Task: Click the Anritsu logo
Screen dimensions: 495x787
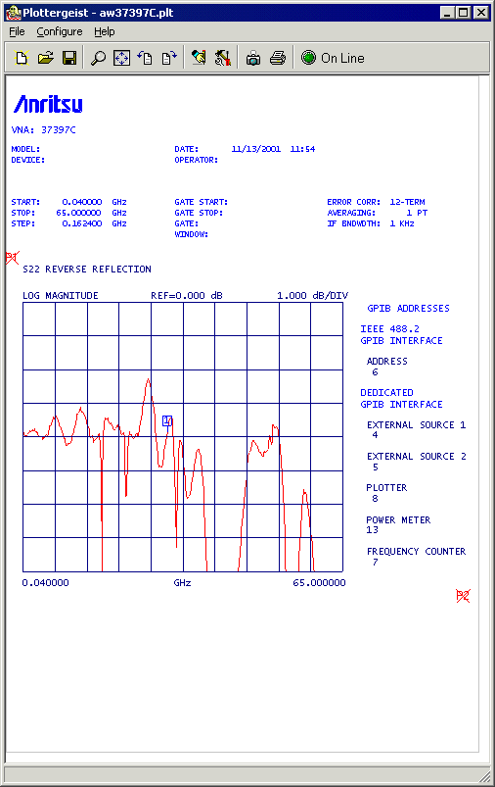Action: point(48,104)
